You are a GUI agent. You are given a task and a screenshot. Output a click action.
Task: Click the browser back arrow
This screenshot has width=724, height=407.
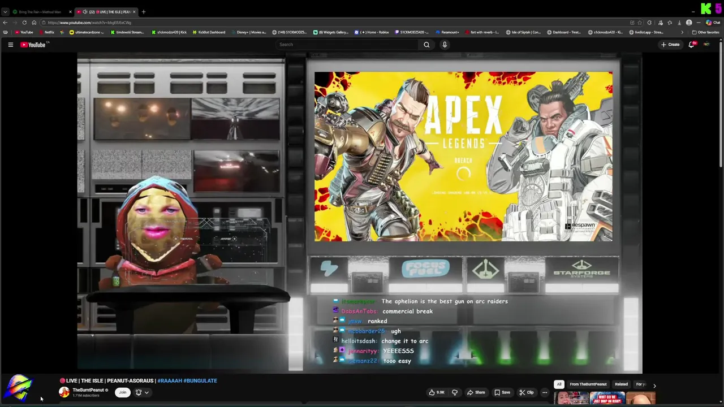5,23
